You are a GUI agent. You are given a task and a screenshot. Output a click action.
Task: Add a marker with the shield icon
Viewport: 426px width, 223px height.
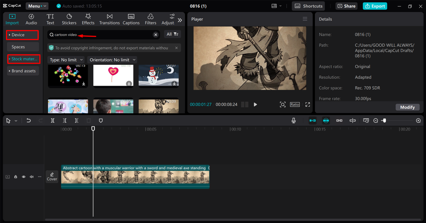point(101,121)
